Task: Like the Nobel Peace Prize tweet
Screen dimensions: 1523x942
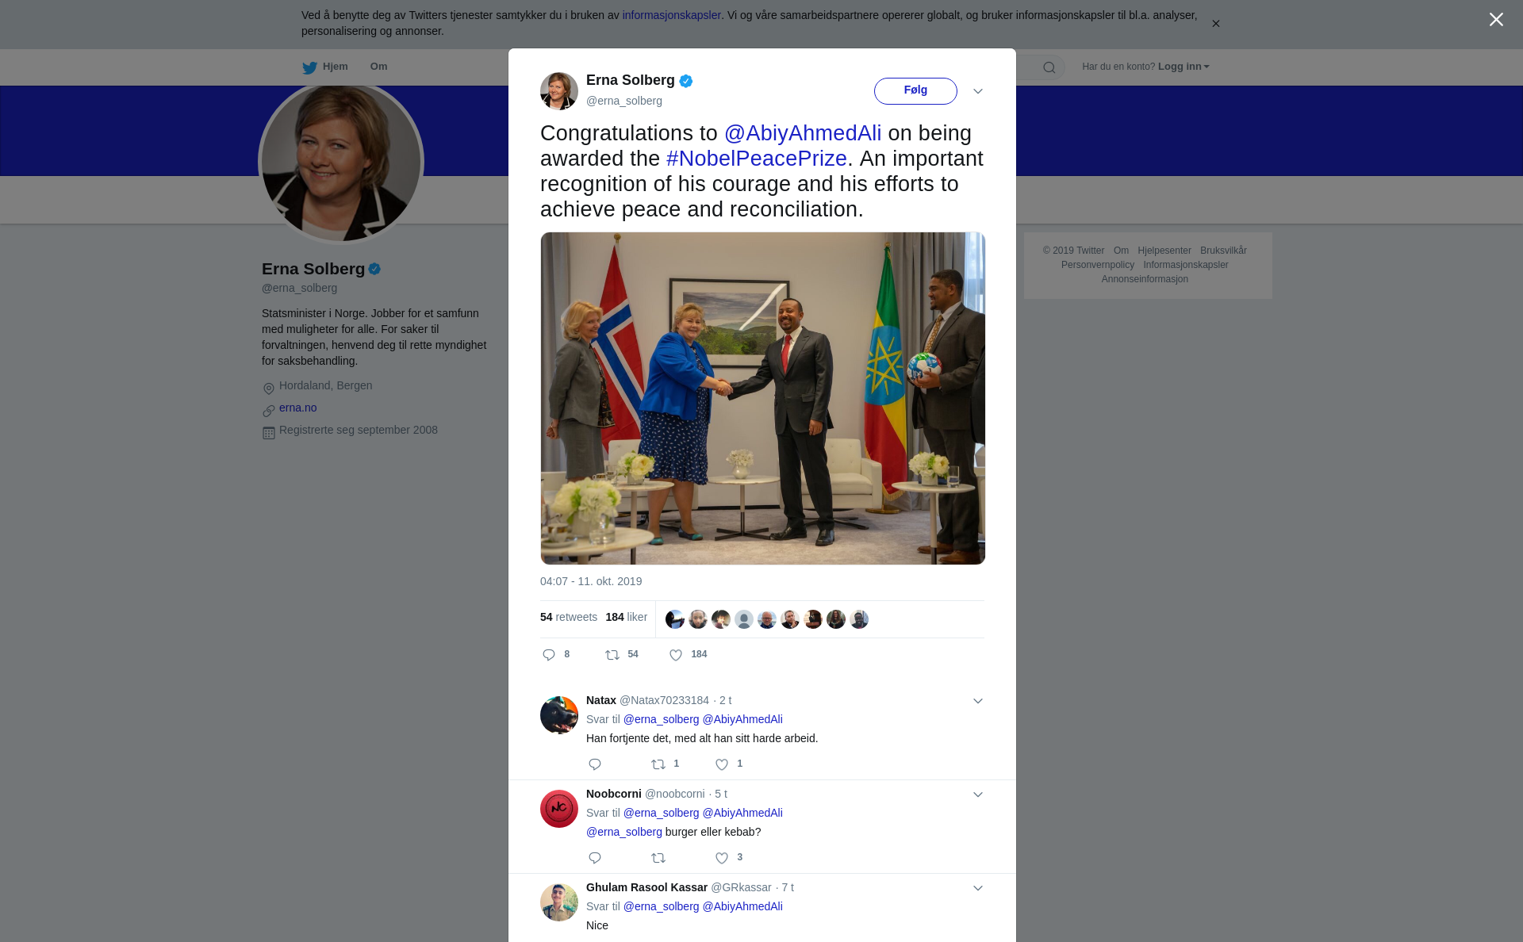Action: pos(676,655)
